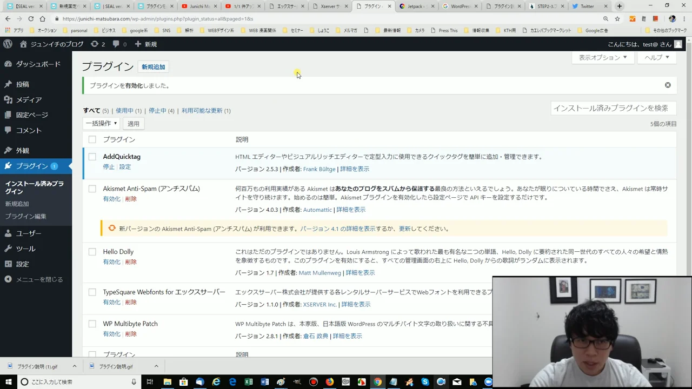Viewport: 692px width, 389px height.
Task: Expand the 表示オプション panel
Action: pyautogui.click(x=603, y=57)
